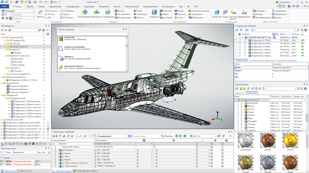Click the ЛСК coordinate system tool
Viewport: 309px width, 173px height.
point(48,17)
